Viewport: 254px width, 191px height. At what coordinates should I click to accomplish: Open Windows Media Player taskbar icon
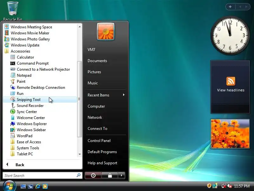45,186
